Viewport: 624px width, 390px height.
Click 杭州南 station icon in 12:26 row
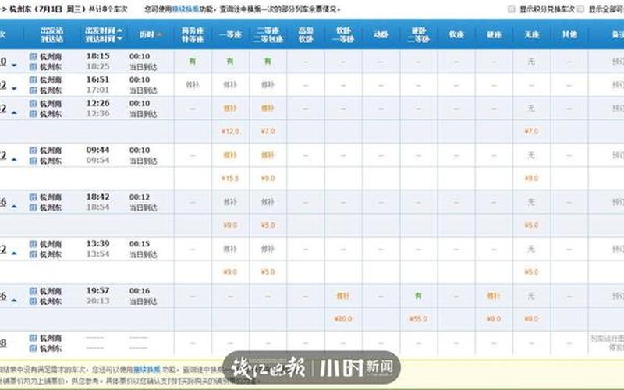(33, 104)
